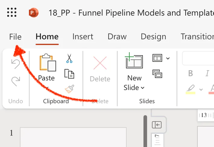Viewport: 214px width, 147px height.
Task: Toggle Bold formatting
Action: pos(190,73)
